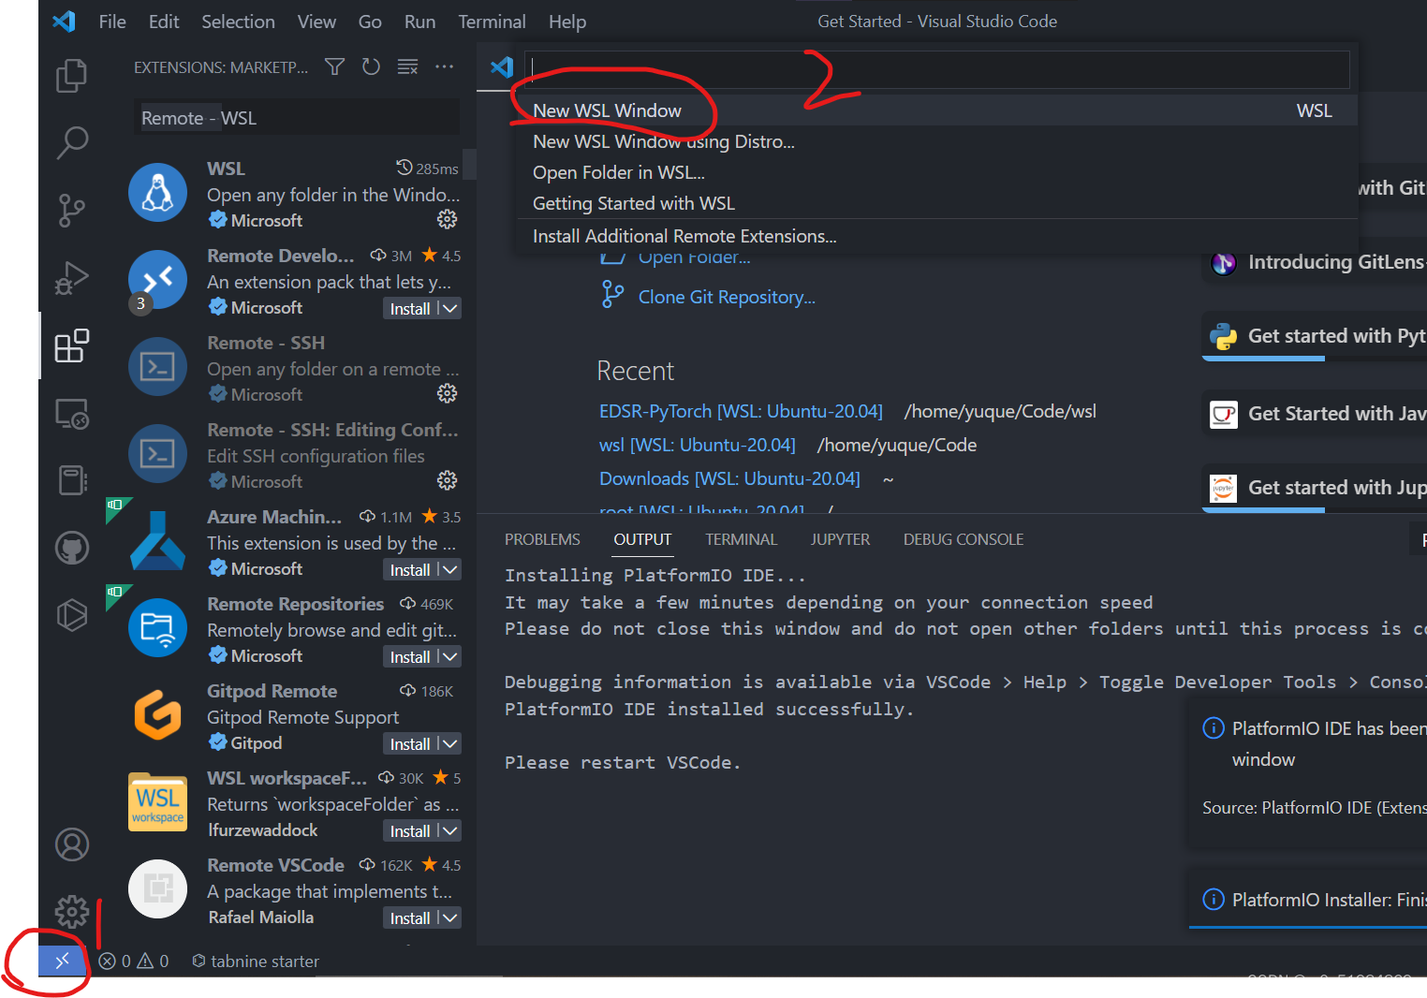Viewport: 1427px width, 998px height.
Task: Open the Get started with Jupyter walkthrough
Action: [1315, 488]
